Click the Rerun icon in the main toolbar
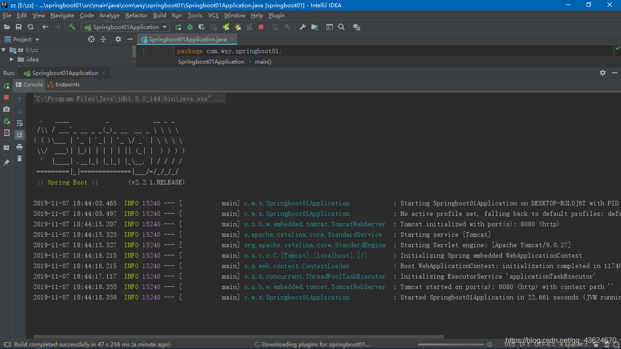Screen dimensions: 621x349 (x=178, y=27)
